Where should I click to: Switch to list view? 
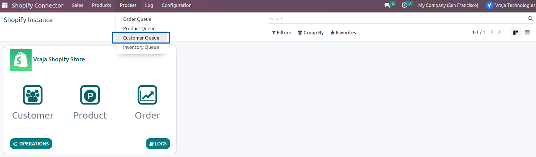pos(527,32)
